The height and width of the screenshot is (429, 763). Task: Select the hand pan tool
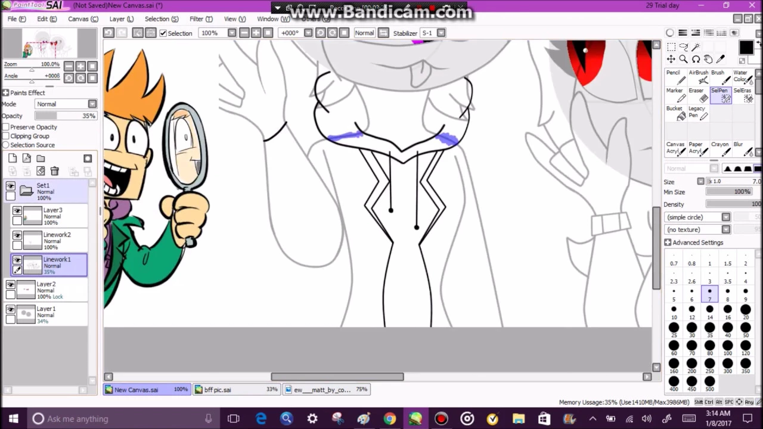pos(708,59)
